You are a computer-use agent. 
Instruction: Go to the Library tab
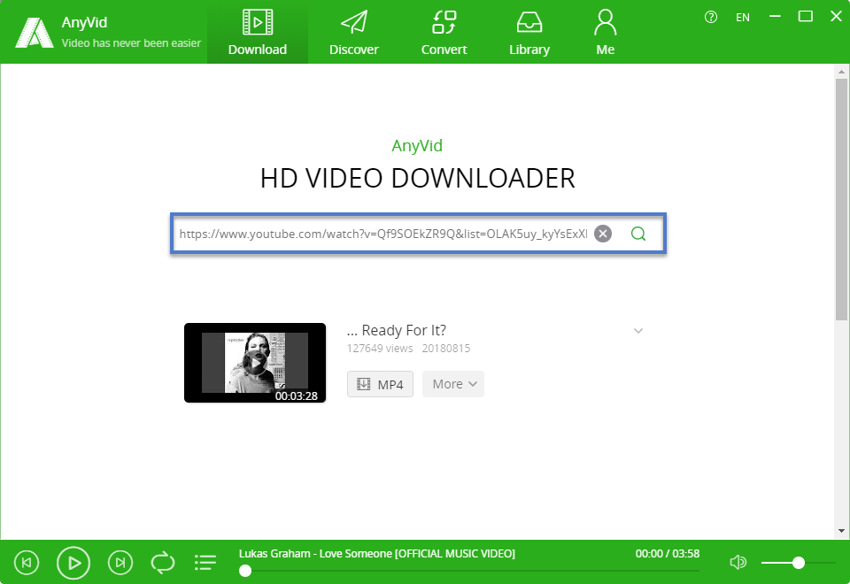click(x=529, y=33)
